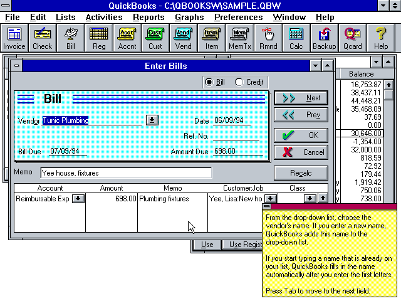Open the Cust customer list icon
401x301 pixels.
click(155, 38)
